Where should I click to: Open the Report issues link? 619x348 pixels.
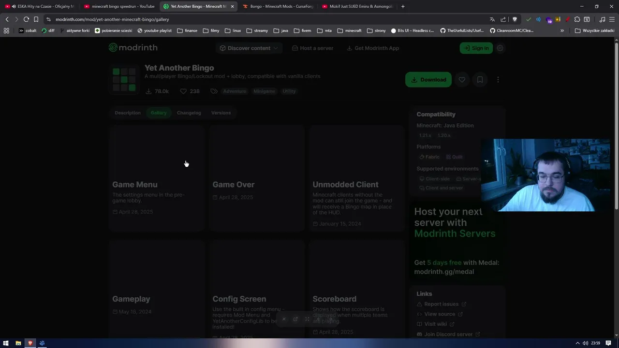click(442, 304)
